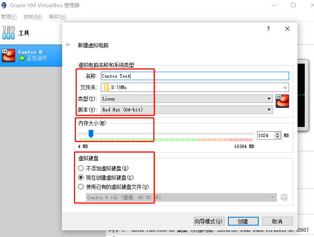Screen dimensions: 314x237
Task: Browse for existing virtual disk file icon
Action: 284,197
